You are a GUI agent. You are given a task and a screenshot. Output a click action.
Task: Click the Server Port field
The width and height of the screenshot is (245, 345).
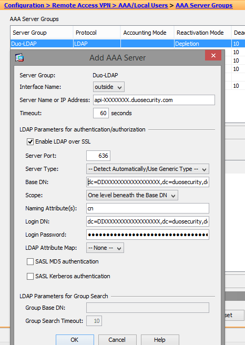(98, 156)
